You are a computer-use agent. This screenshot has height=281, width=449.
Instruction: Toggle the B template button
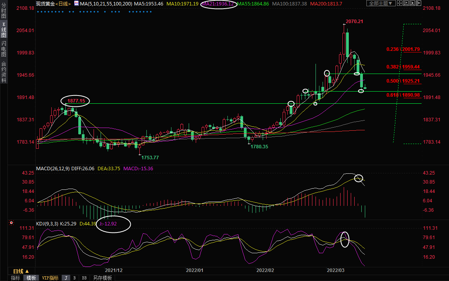click(x=74, y=278)
